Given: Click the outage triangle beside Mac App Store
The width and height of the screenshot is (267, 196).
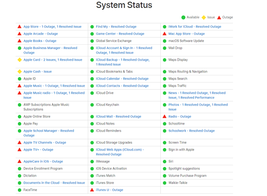Looking at the screenshot, I should [165, 33].
